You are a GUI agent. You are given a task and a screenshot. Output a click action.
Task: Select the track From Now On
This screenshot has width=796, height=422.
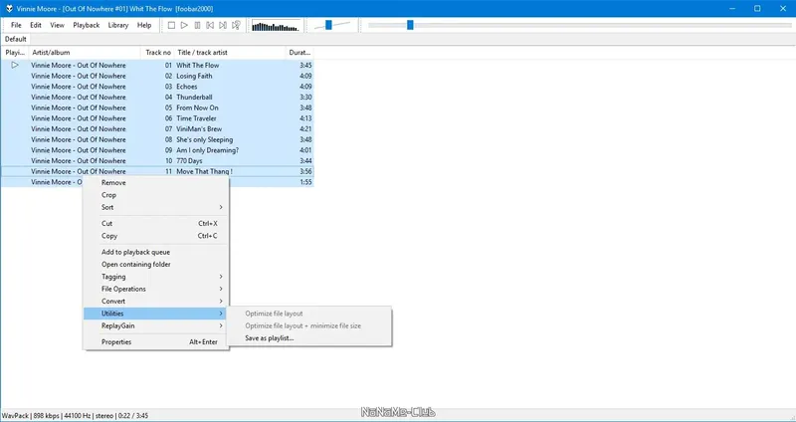197,107
